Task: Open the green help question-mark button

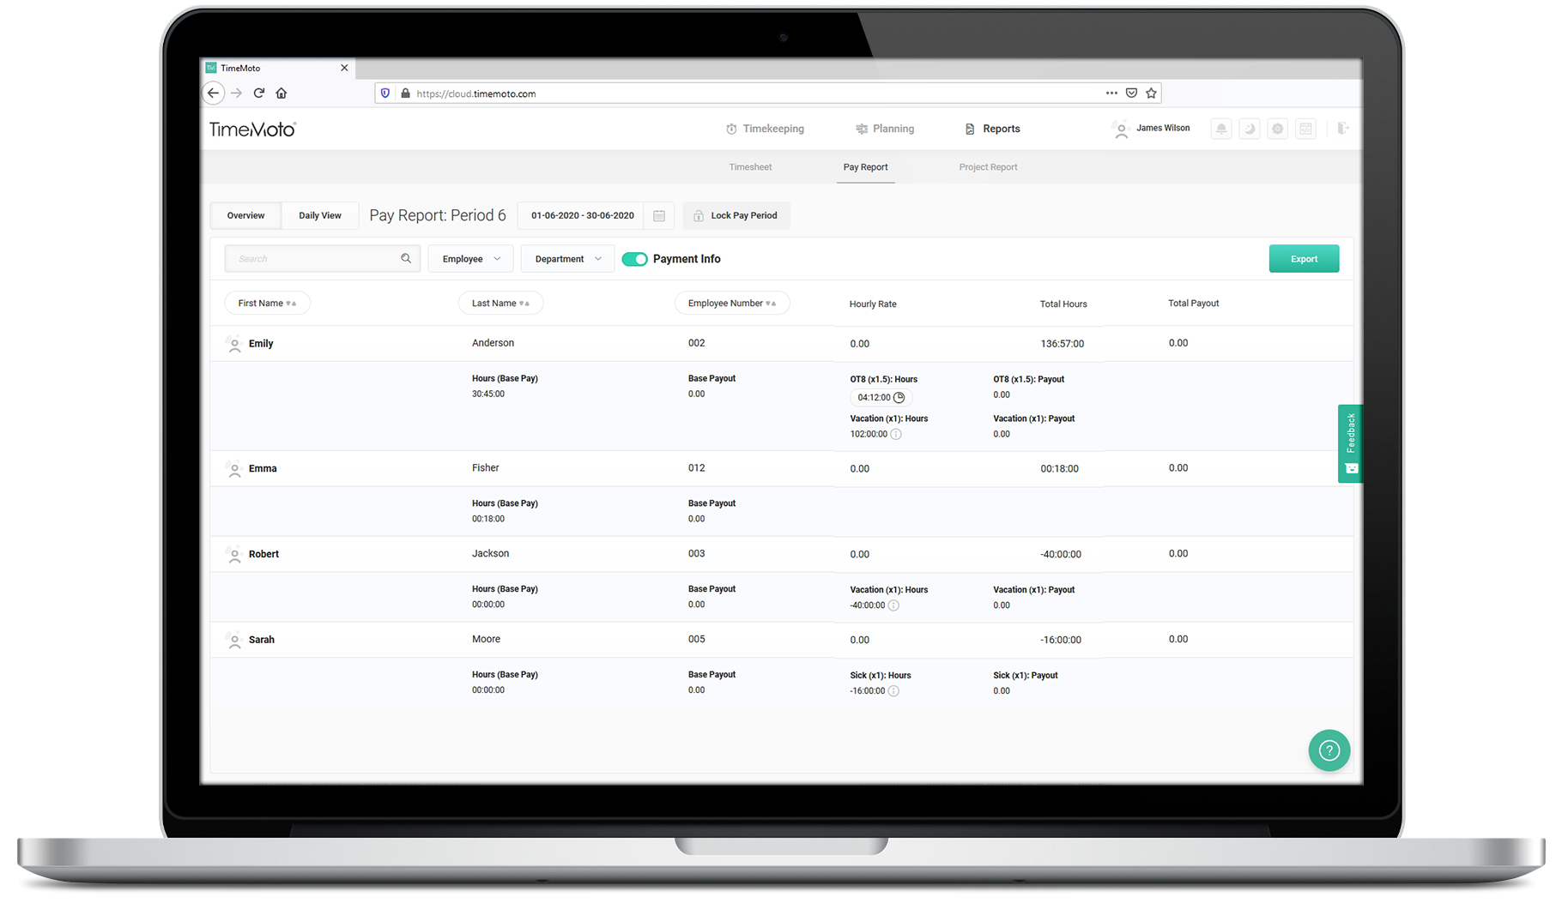Action: click(1329, 750)
